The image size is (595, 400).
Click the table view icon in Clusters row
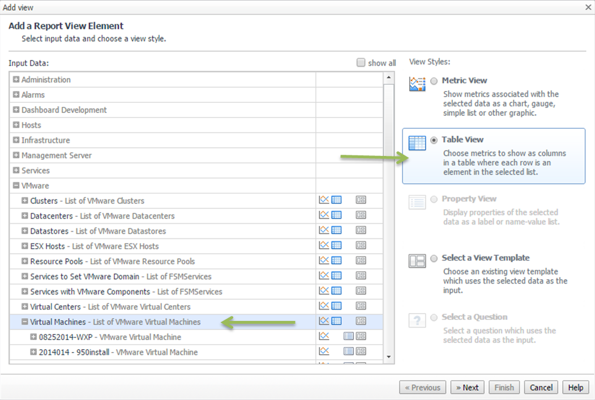coord(336,200)
